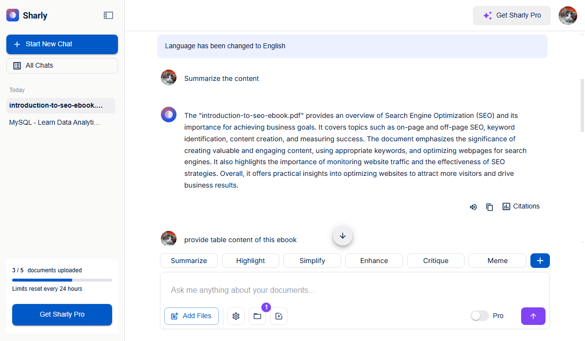Add a new quick prompt with plus button
Screen dimensions: 585x341
click(x=540, y=261)
